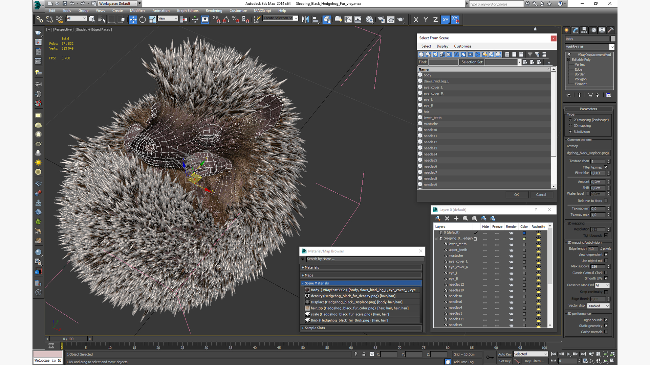The height and width of the screenshot is (365, 650).
Task: Open the MAXScript menu
Action: 262,11
